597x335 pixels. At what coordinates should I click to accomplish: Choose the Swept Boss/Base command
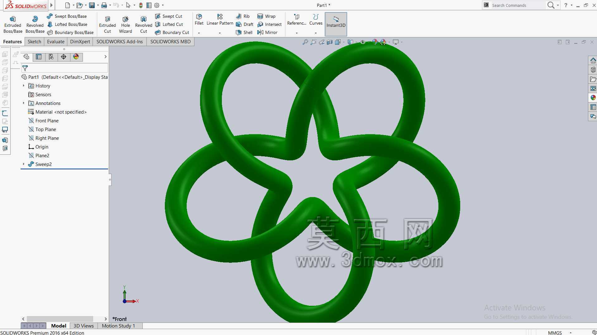67,16
